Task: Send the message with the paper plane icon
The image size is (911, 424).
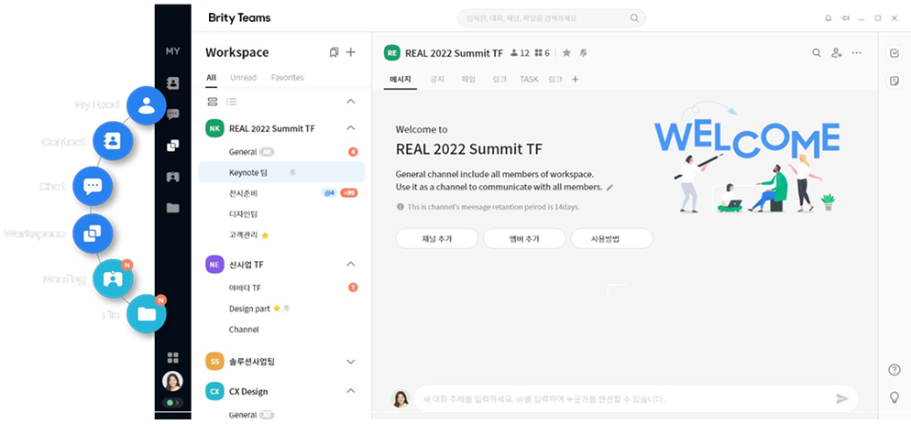Action: tap(842, 398)
